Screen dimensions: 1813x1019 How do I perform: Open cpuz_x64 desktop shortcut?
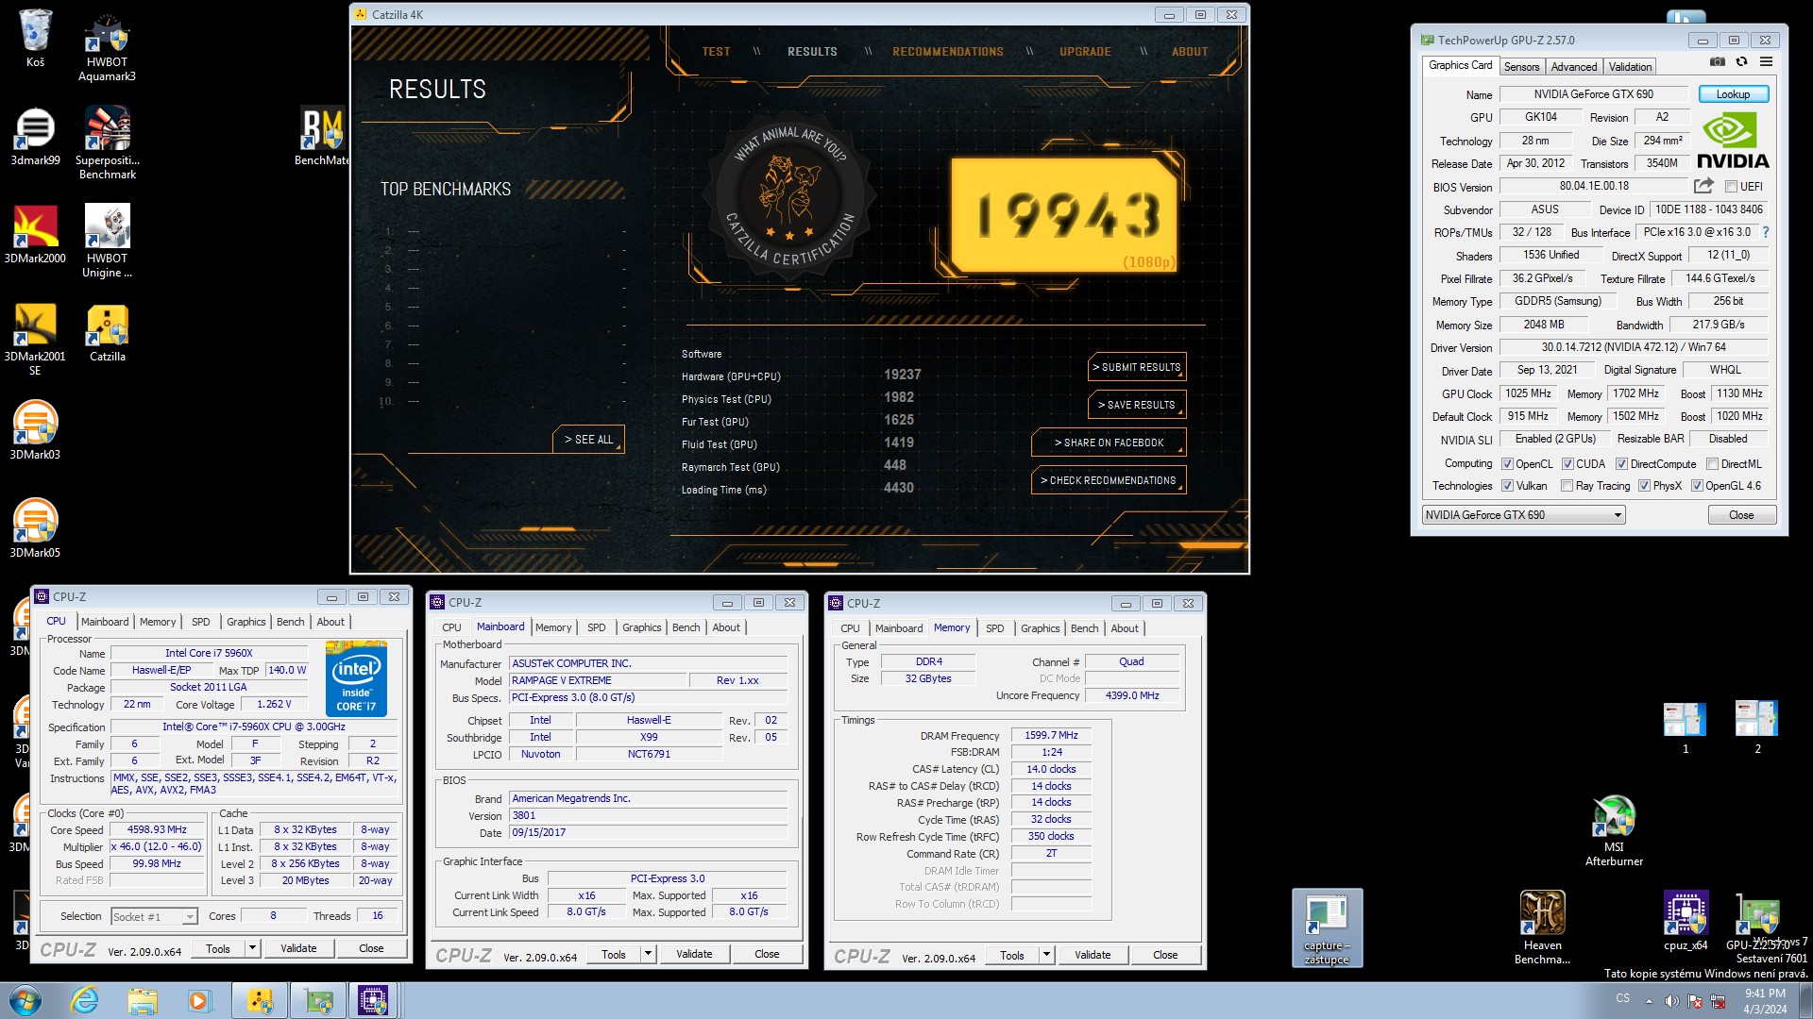pyautogui.click(x=1686, y=921)
